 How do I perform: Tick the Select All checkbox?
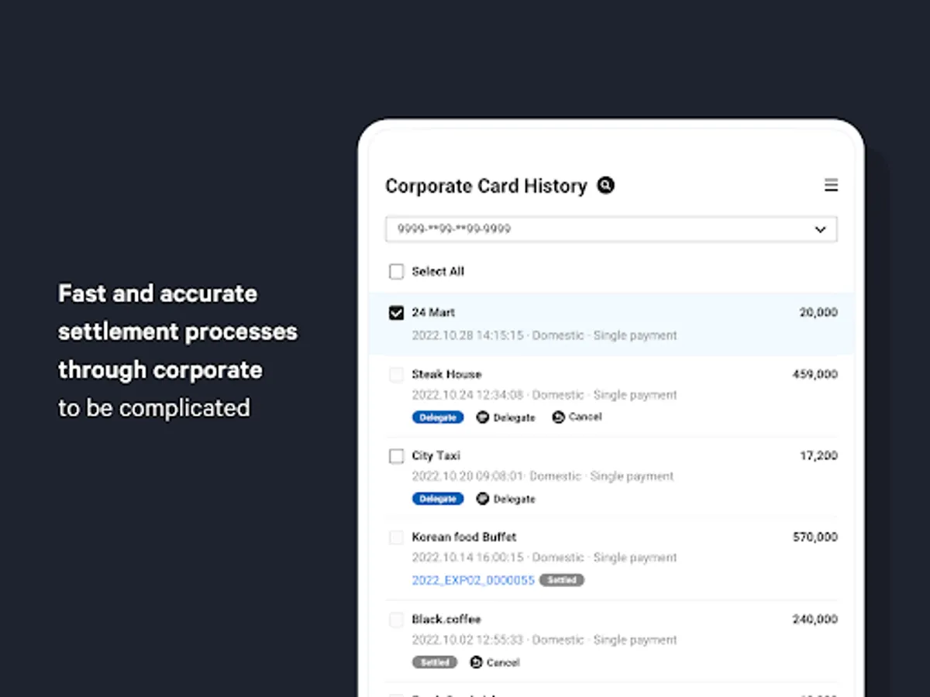tap(397, 272)
